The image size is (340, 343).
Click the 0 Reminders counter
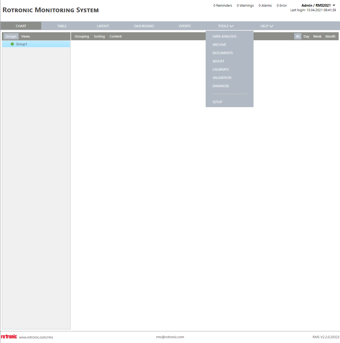(223, 5)
